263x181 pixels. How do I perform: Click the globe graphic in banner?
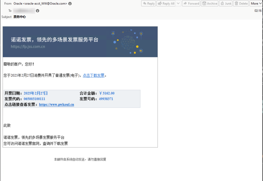click(128, 42)
